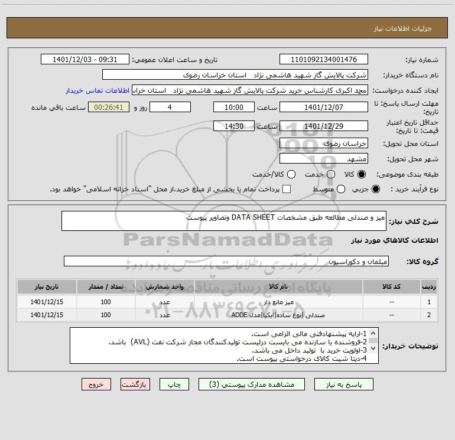
Task: Click the تاریخ نیاز column header
Action: click(x=47, y=286)
